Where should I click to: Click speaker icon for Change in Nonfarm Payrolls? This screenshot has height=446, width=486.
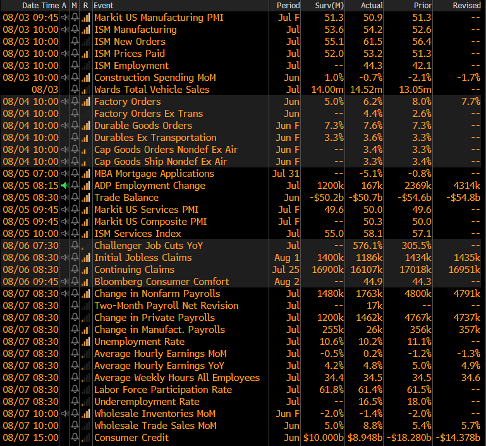click(x=64, y=294)
